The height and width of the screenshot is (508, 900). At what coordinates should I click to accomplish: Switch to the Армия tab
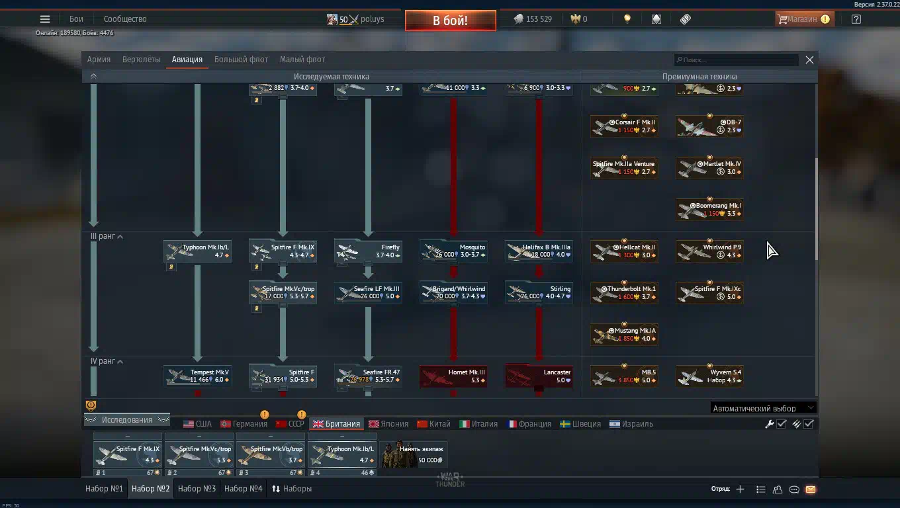coord(99,60)
